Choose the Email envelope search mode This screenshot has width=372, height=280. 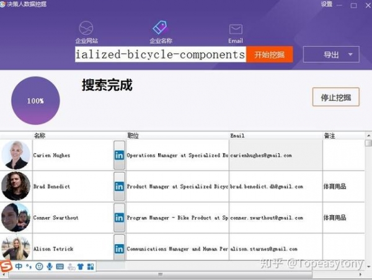[x=236, y=30]
